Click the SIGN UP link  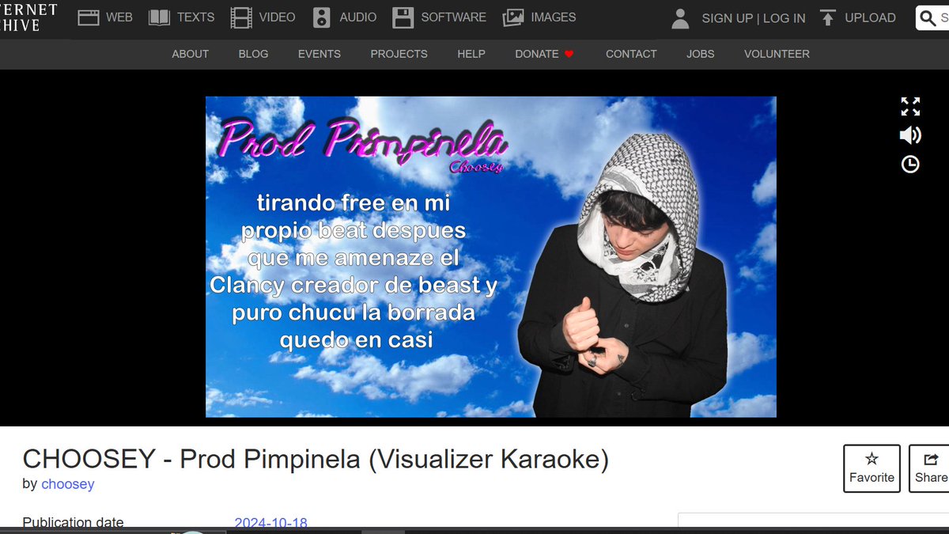[728, 18]
